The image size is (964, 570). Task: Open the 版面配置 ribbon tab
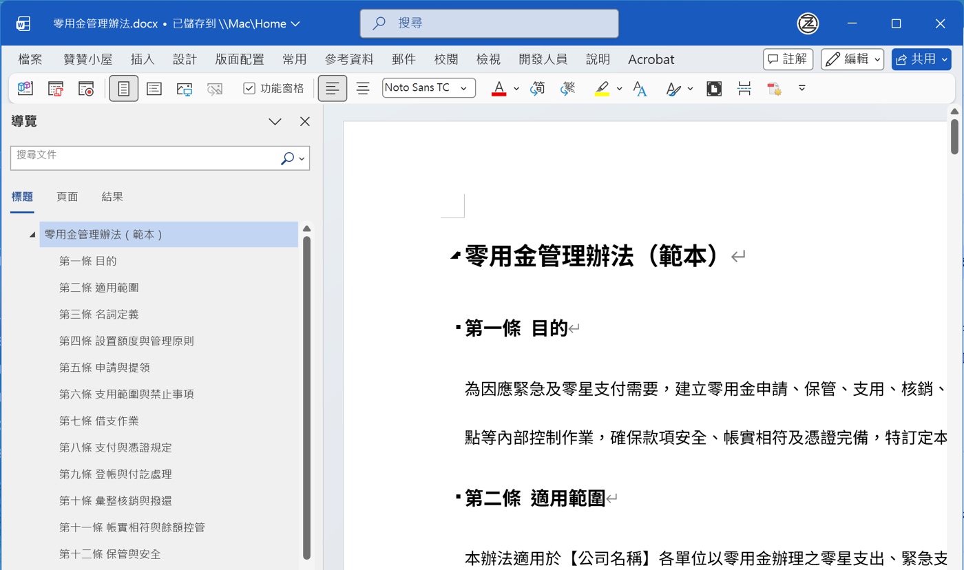pos(240,59)
